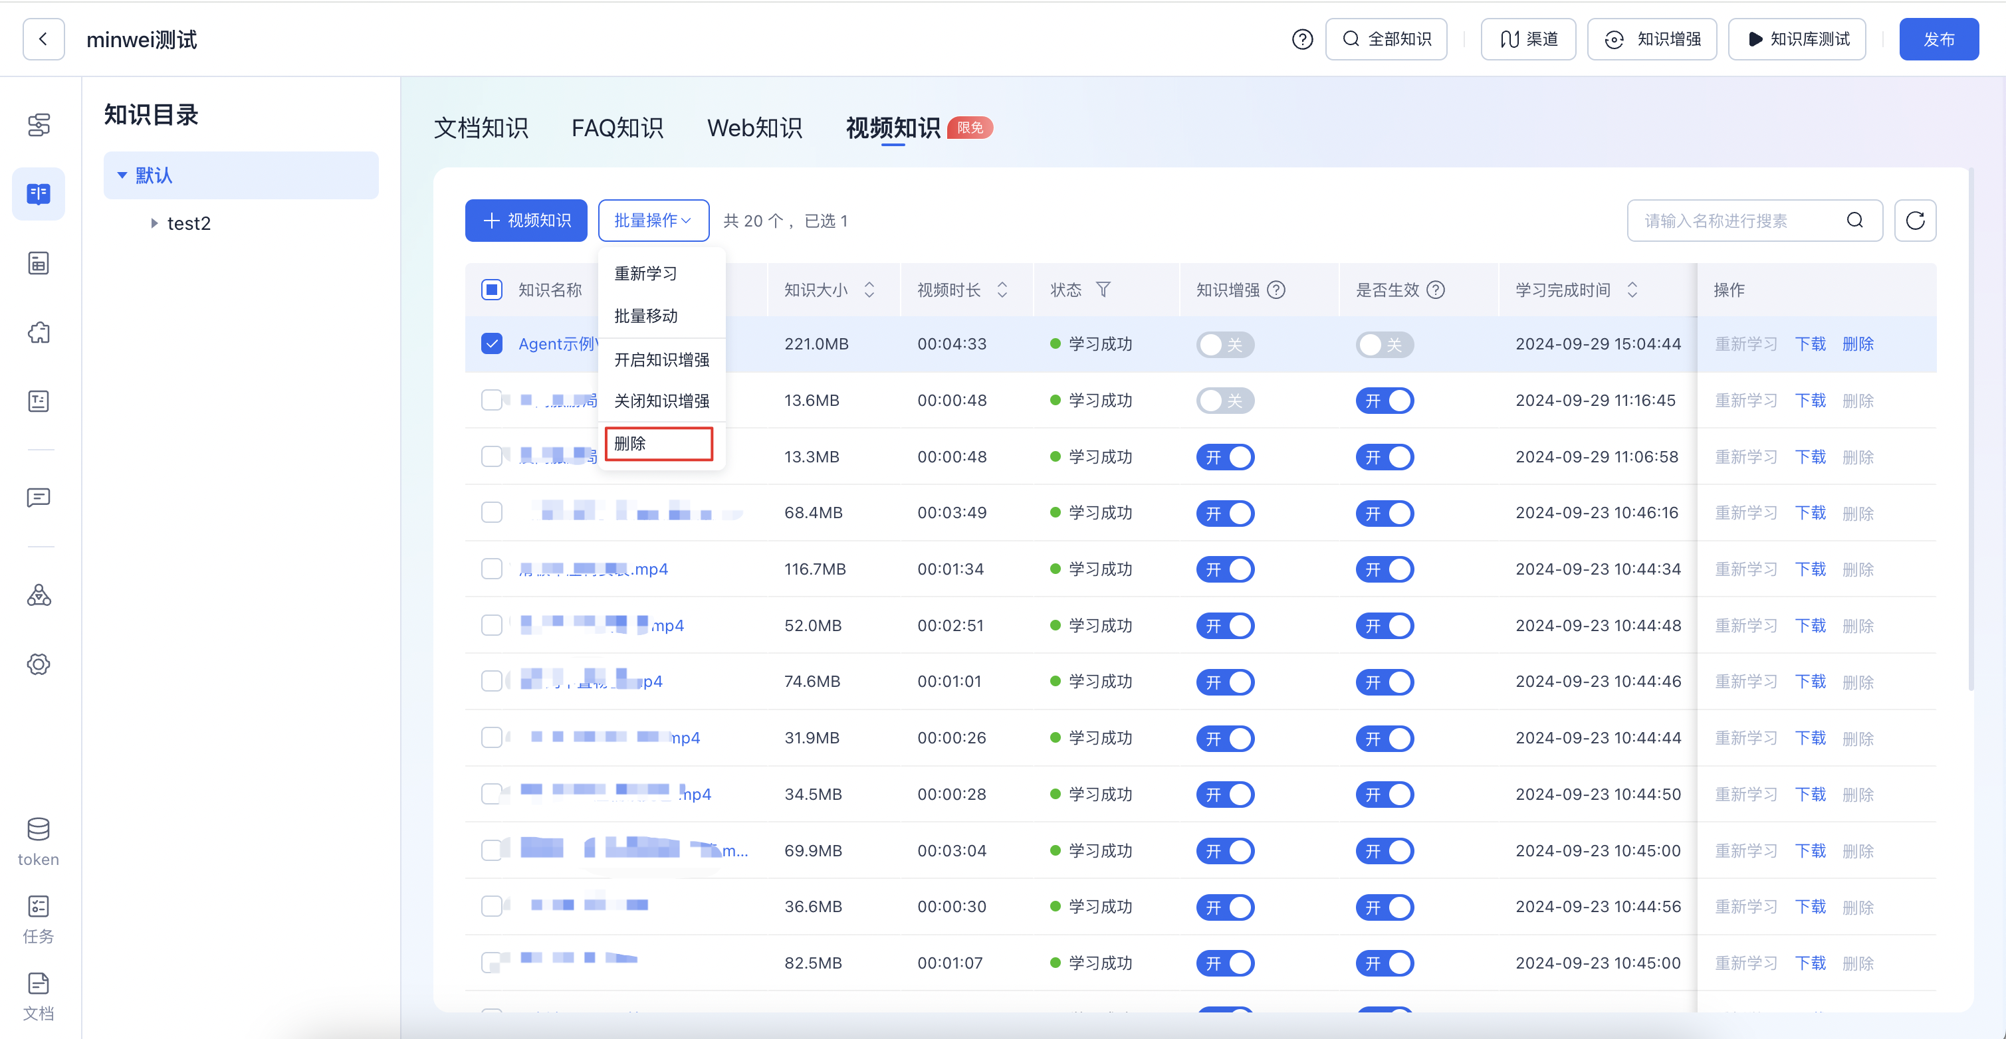The width and height of the screenshot is (2006, 1039).
Task: Click the table sheet icon in sidebar
Action: pyautogui.click(x=38, y=263)
